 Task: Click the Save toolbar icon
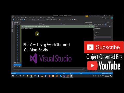22,20
